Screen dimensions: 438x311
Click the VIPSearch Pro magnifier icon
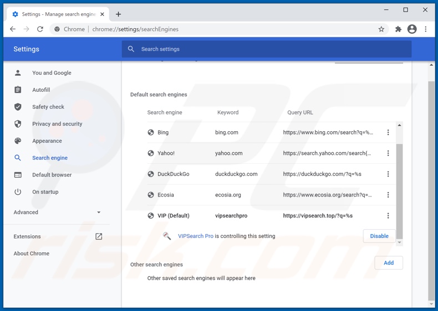click(x=167, y=236)
